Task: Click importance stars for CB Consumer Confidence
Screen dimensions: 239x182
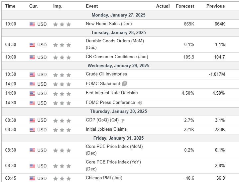Action: [x=62, y=57]
